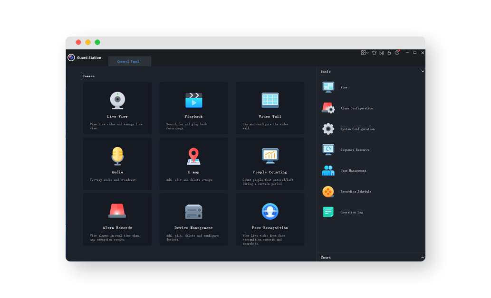Open the E-map tile
The height and width of the screenshot is (298, 491).
point(193,164)
